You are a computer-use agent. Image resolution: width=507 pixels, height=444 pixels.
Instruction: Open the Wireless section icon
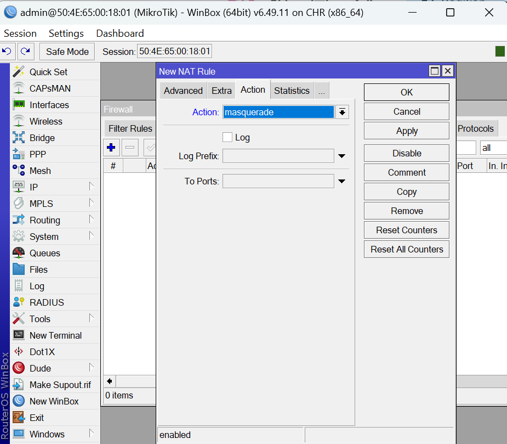(x=19, y=121)
